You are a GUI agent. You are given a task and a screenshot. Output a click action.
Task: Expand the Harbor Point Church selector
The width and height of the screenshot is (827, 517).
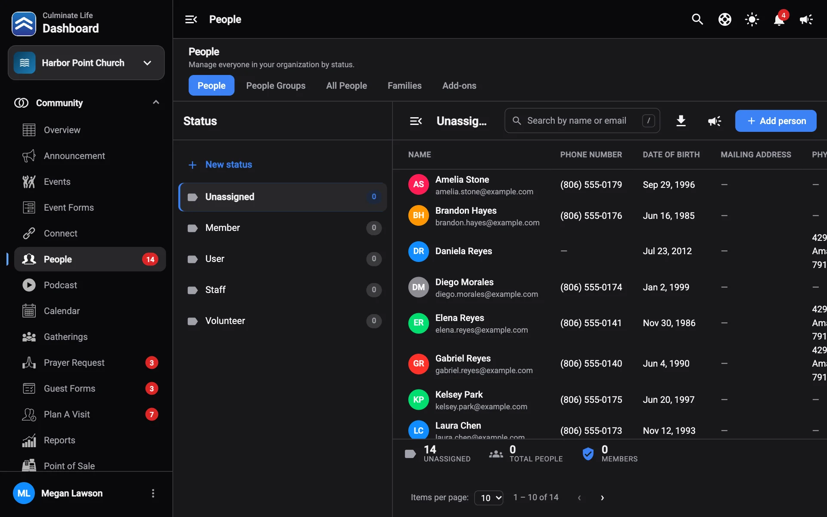[86, 63]
